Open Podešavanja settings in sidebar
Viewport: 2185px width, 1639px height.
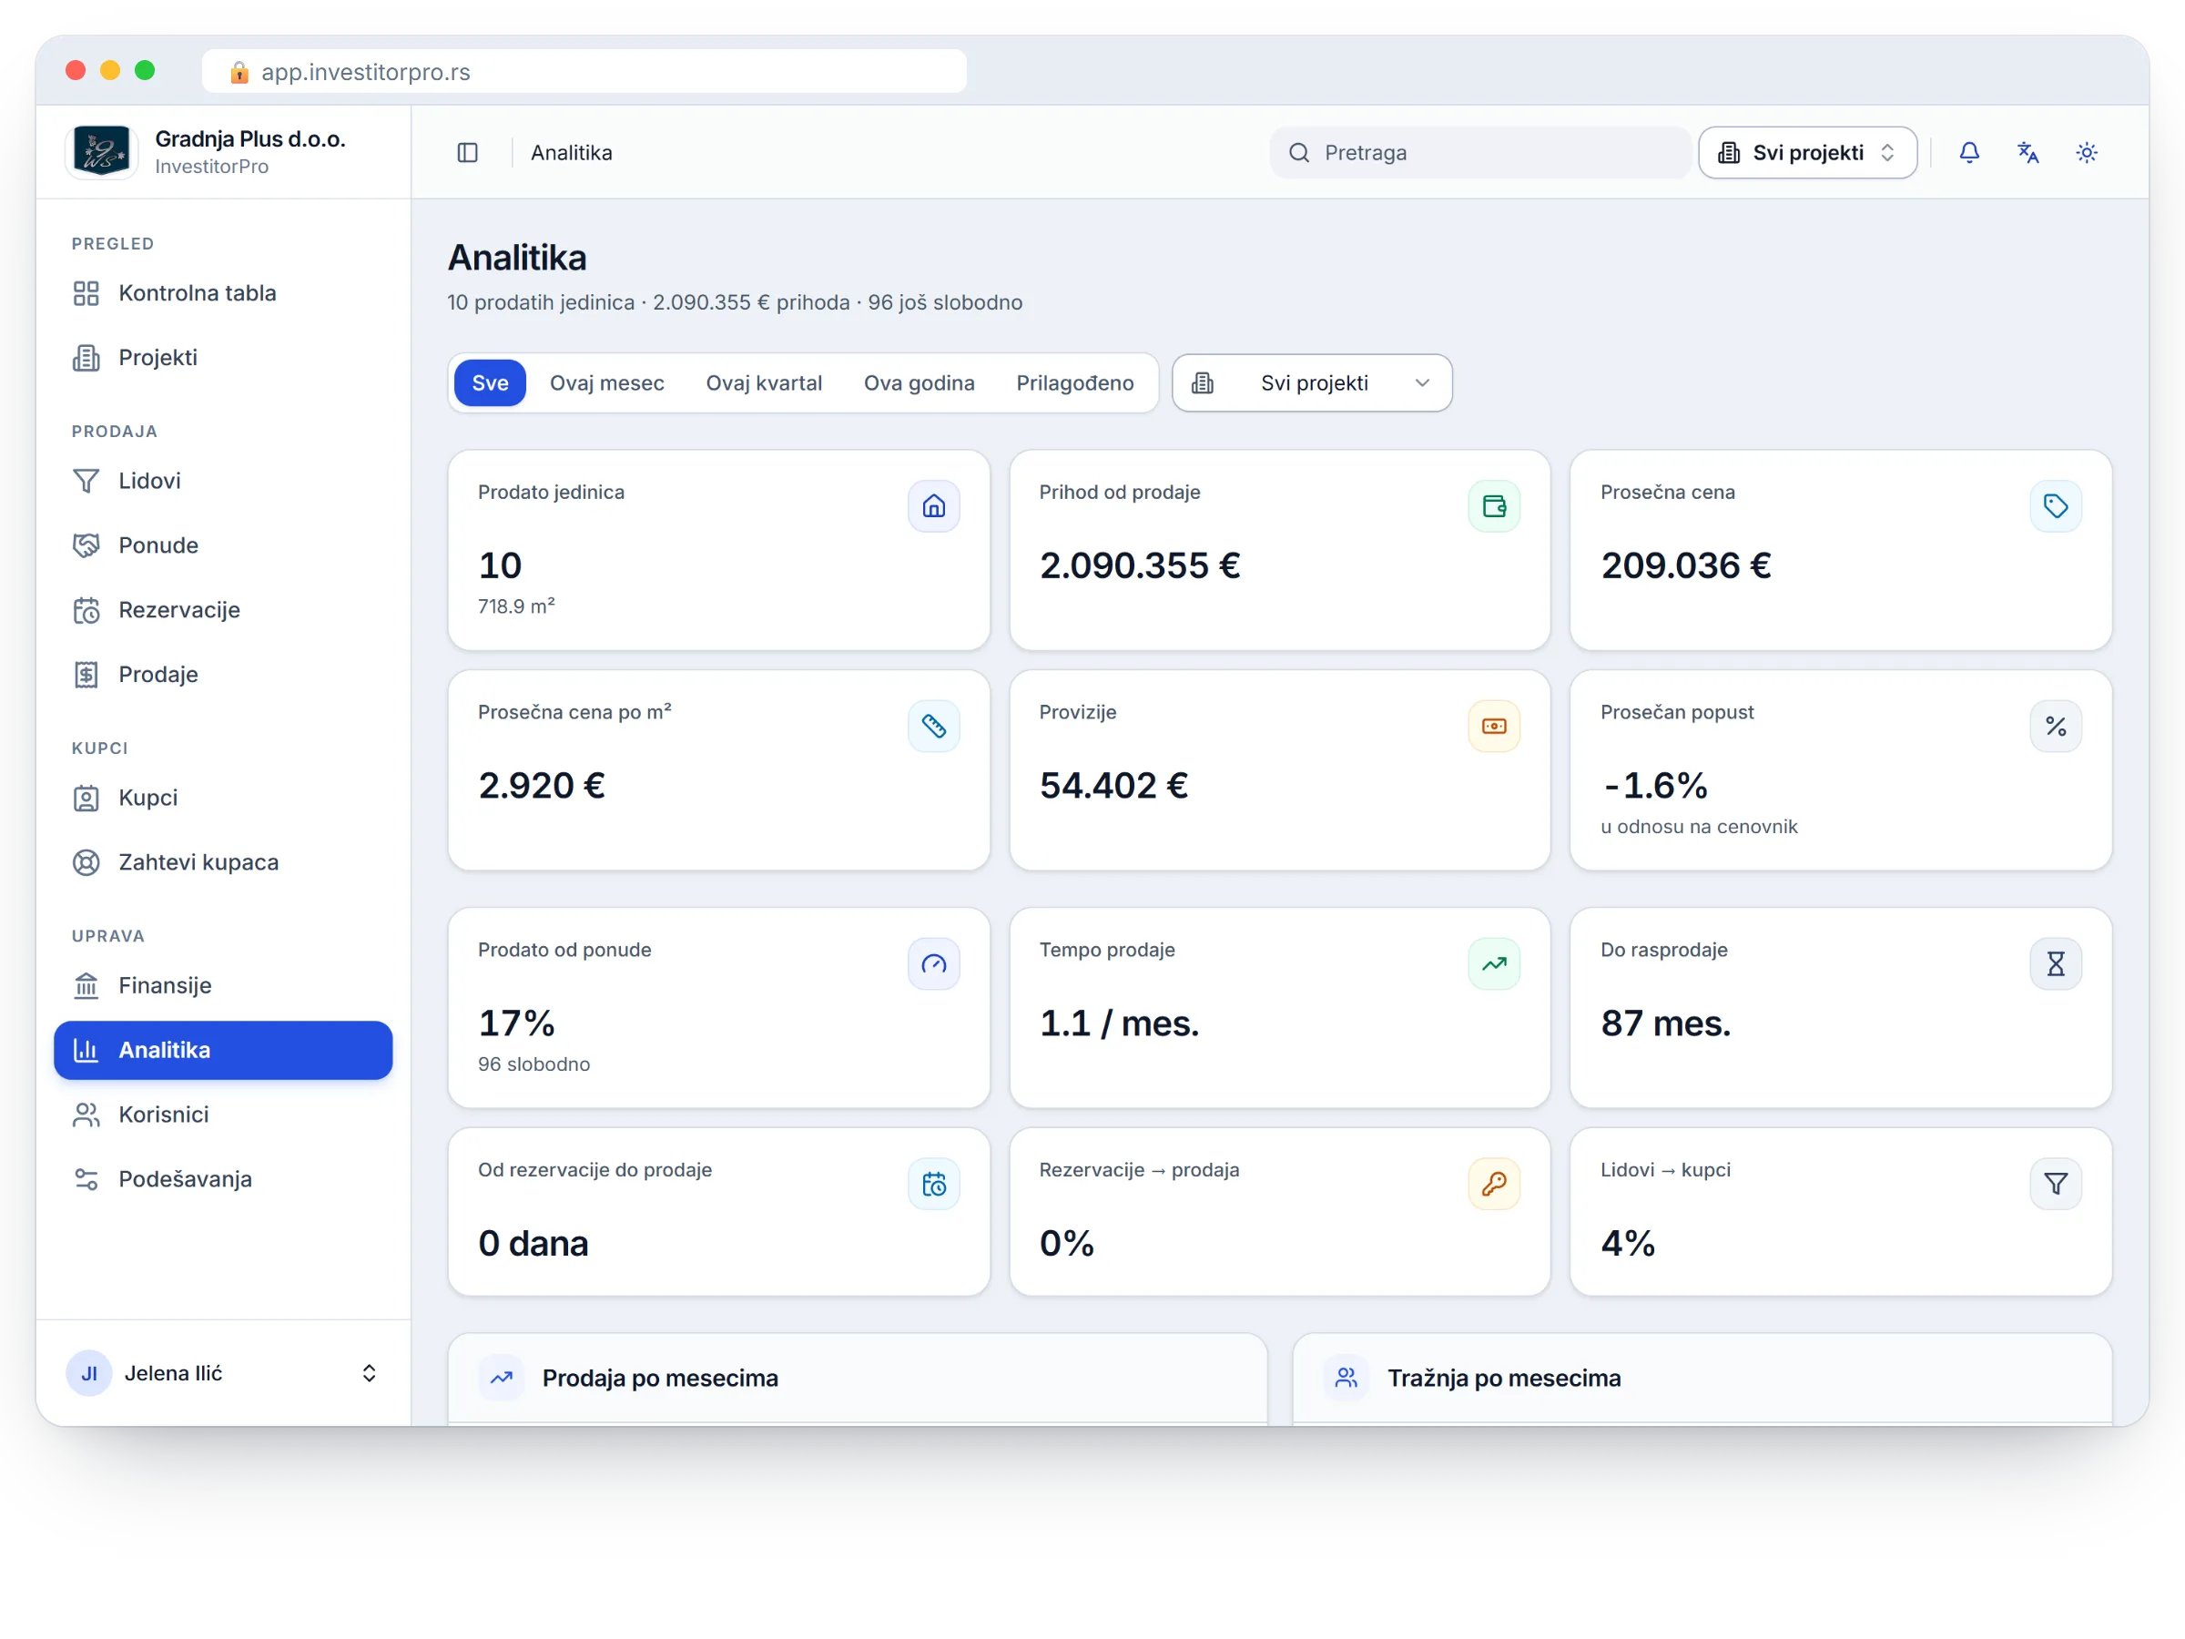point(222,1178)
